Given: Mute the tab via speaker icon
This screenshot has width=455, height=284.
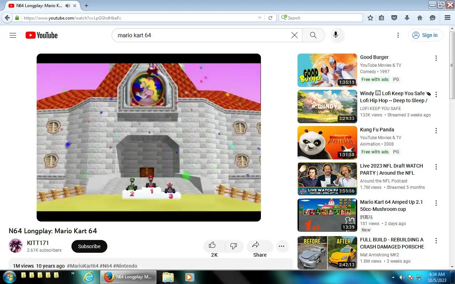Looking at the screenshot, I should pos(68,6).
